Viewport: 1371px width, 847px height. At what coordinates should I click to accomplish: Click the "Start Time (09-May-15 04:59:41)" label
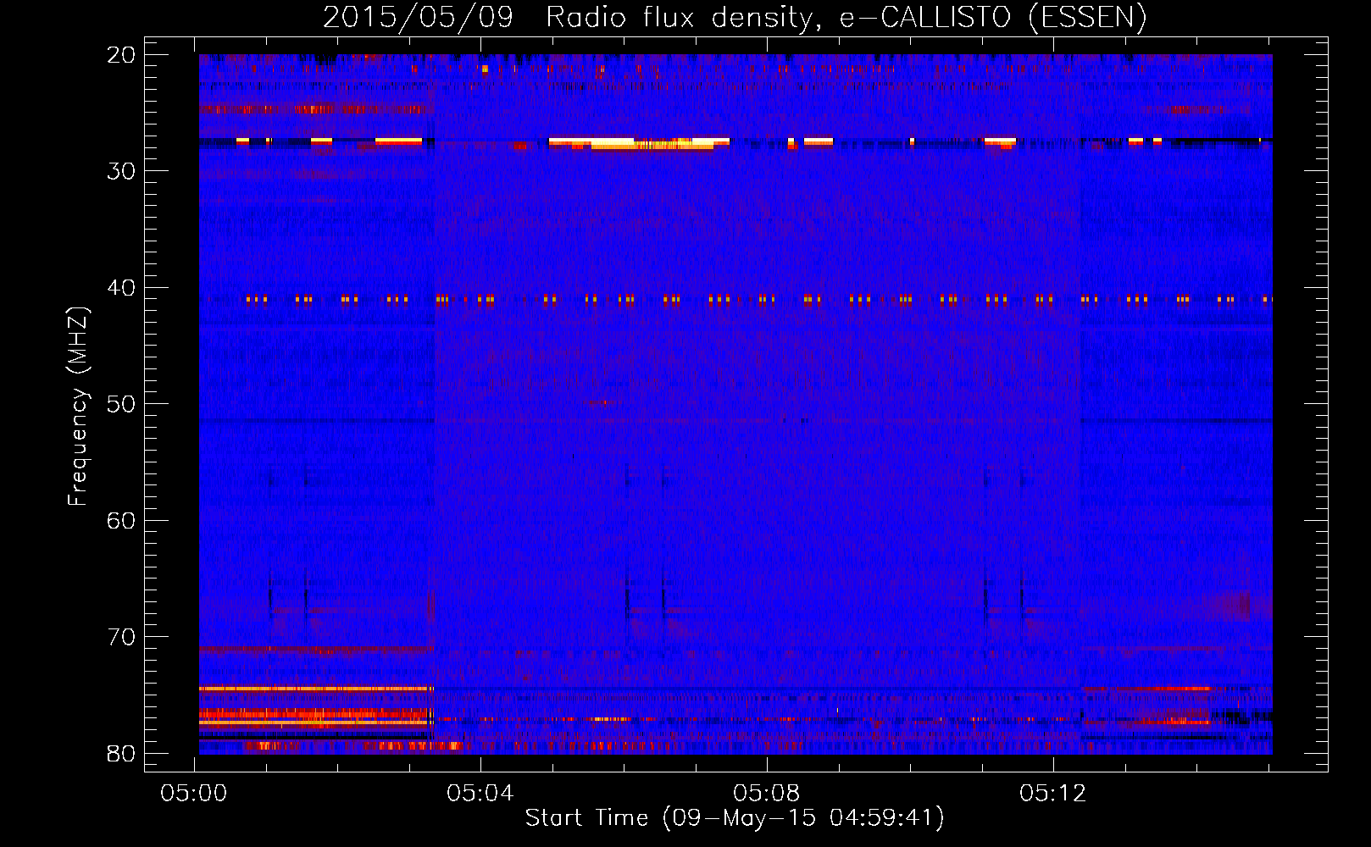tap(735, 818)
